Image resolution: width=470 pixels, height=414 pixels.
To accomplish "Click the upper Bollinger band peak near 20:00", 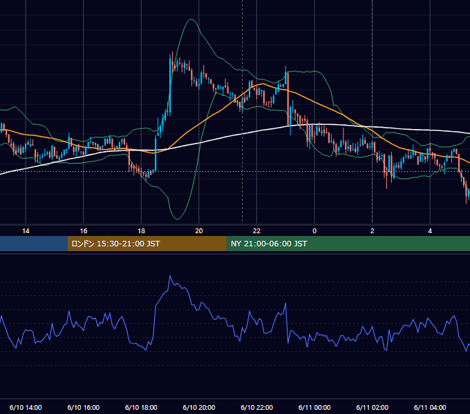I will pos(191,19).
